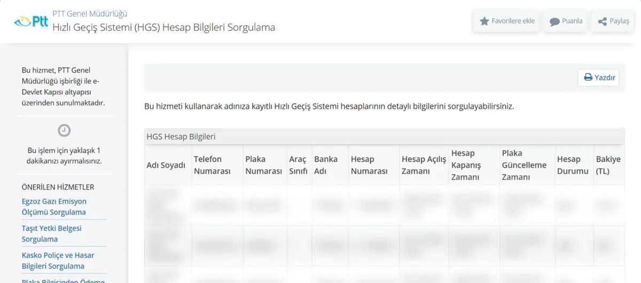Click the page title Hızlı Geçiş Sistemi heading
641x283 pixels.
pos(163,27)
